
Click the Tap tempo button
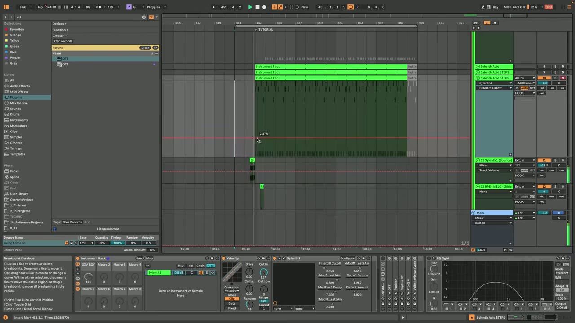(x=40, y=7)
